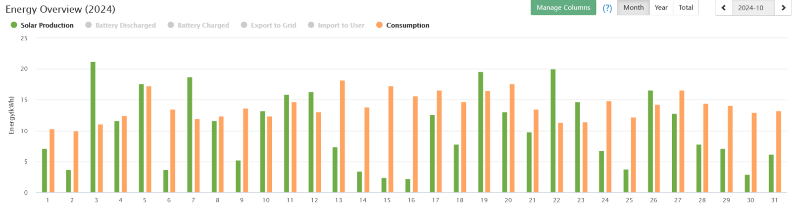Click the help question mark icon
This screenshot has width=792, height=212.
click(x=607, y=8)
